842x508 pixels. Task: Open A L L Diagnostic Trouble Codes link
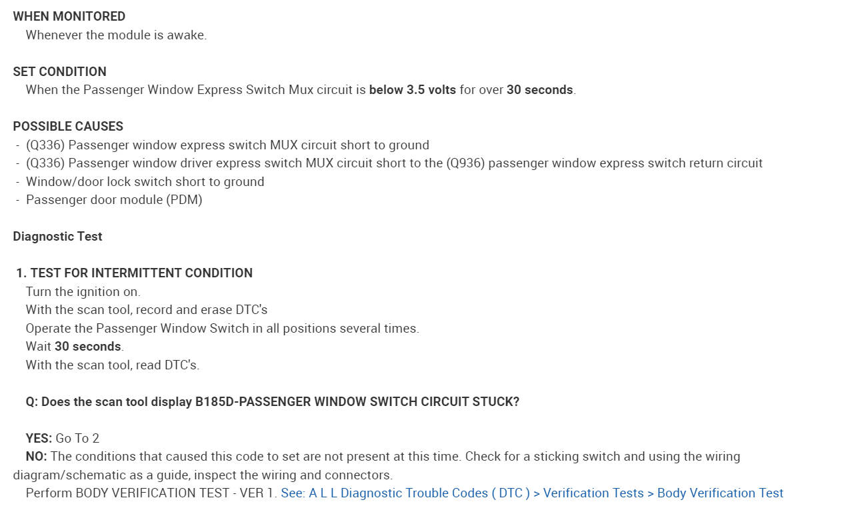405,493
